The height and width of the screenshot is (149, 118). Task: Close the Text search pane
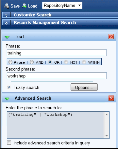tap(111, 36)
